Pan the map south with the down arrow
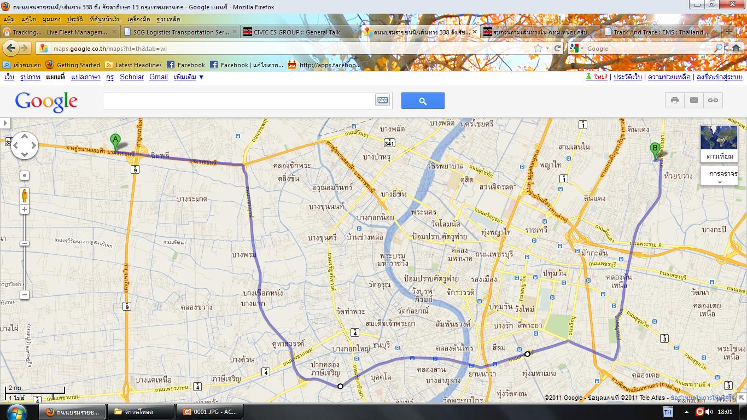This screenshot has height=420, width=747. point(25,155)
